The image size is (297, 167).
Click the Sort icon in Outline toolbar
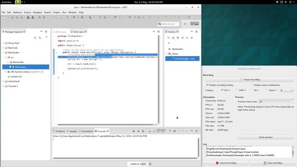[x=173, y=38]
